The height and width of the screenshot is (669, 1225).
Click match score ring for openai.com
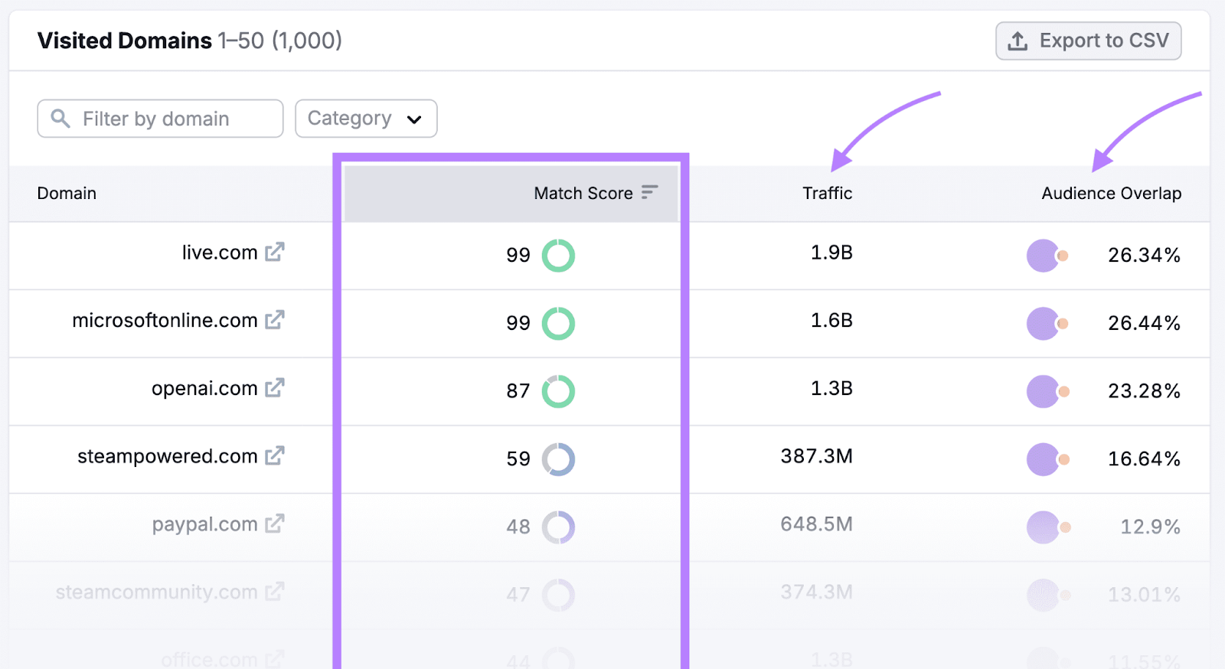click(558, 391)
